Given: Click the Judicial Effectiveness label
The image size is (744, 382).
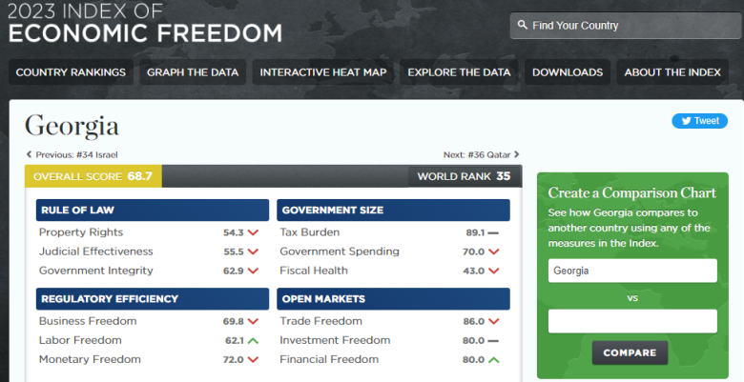Looking at the screenshot, I should [95, 251].
